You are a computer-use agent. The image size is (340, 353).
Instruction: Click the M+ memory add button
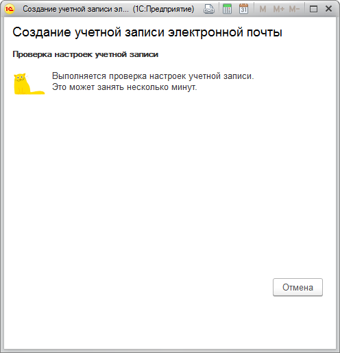click(x=279, y=9)
